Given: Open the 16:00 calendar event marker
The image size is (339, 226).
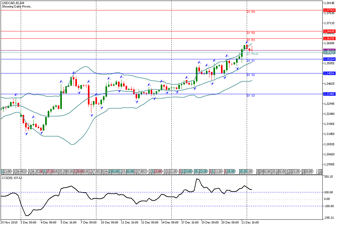Looking at the screenshot, I should (20, 171).
